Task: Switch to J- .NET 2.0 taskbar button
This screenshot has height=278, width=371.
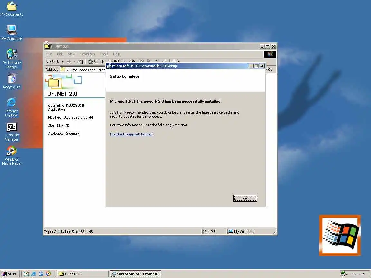Action: click(x=83, y=274)
